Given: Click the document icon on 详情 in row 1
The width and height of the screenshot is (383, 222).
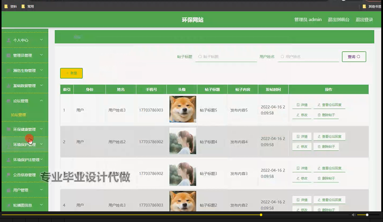Looking at the screenshot, I should click(x=298, y=105).
